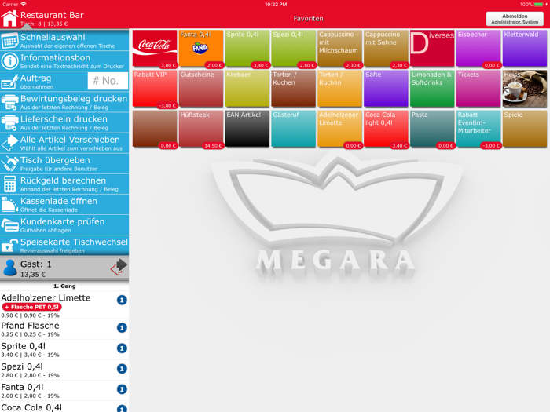The height and width of the screenshot is (412, 550).
Task: Add Cappuccino mit Sahne tile
Action: [x=386, y=49]
